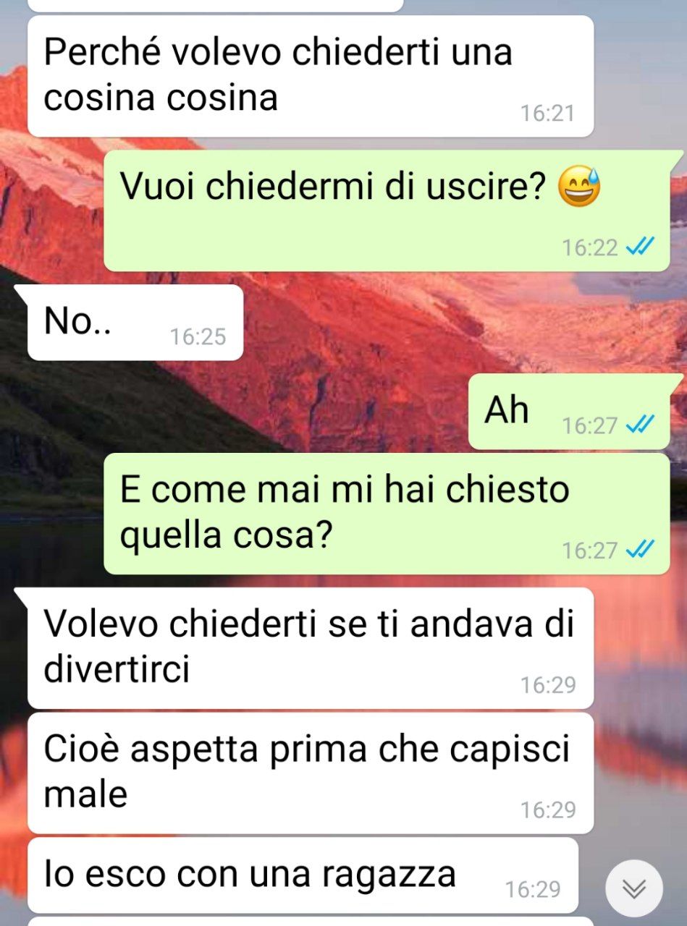687x926 pixels.
Task: Tap blue read ticks on the "Vuoi chiedermi di uscire?" message
Action: tap(639, 248)
